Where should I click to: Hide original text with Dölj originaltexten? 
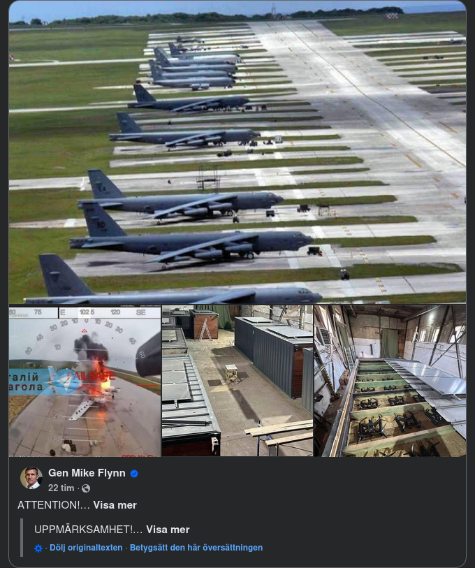pos(86,548)
